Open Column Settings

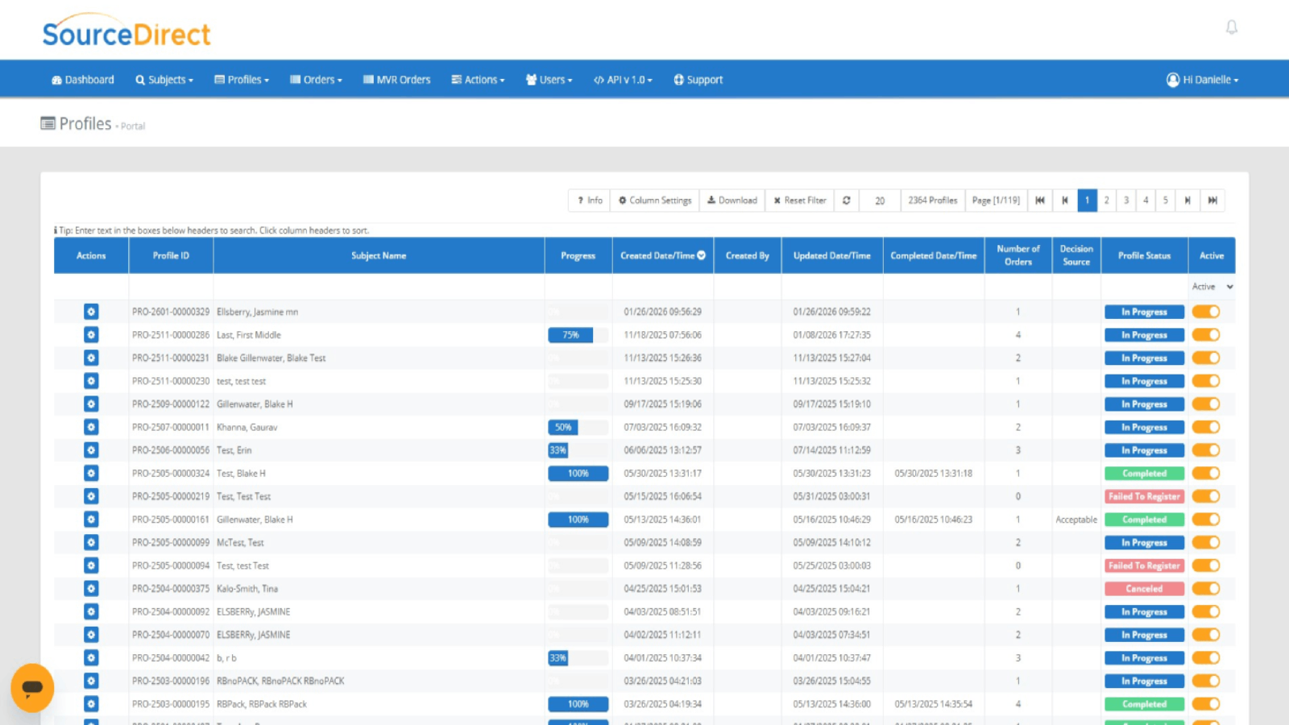(x=654, y=200)
